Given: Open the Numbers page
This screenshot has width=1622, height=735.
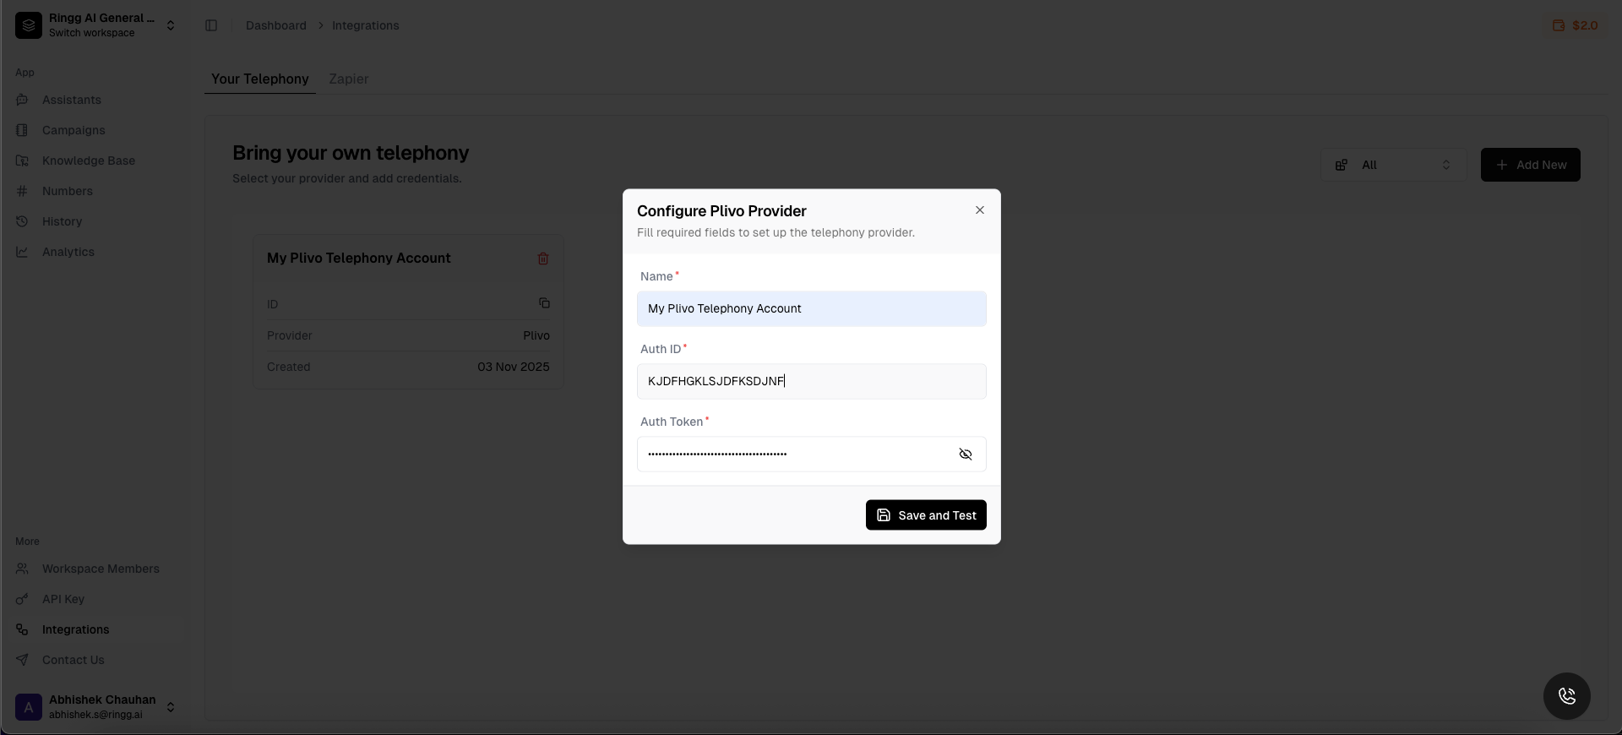Looking at the screenshot, I should click(68, 191).
